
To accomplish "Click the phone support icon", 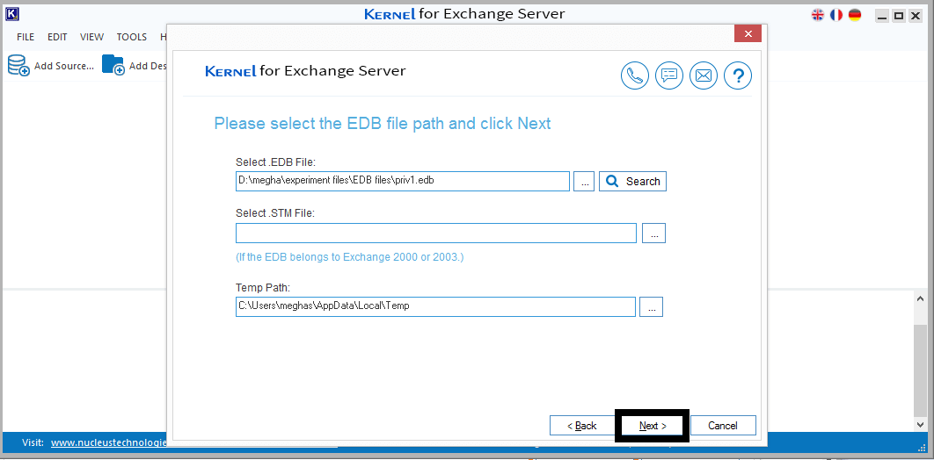I will (634, 75).
